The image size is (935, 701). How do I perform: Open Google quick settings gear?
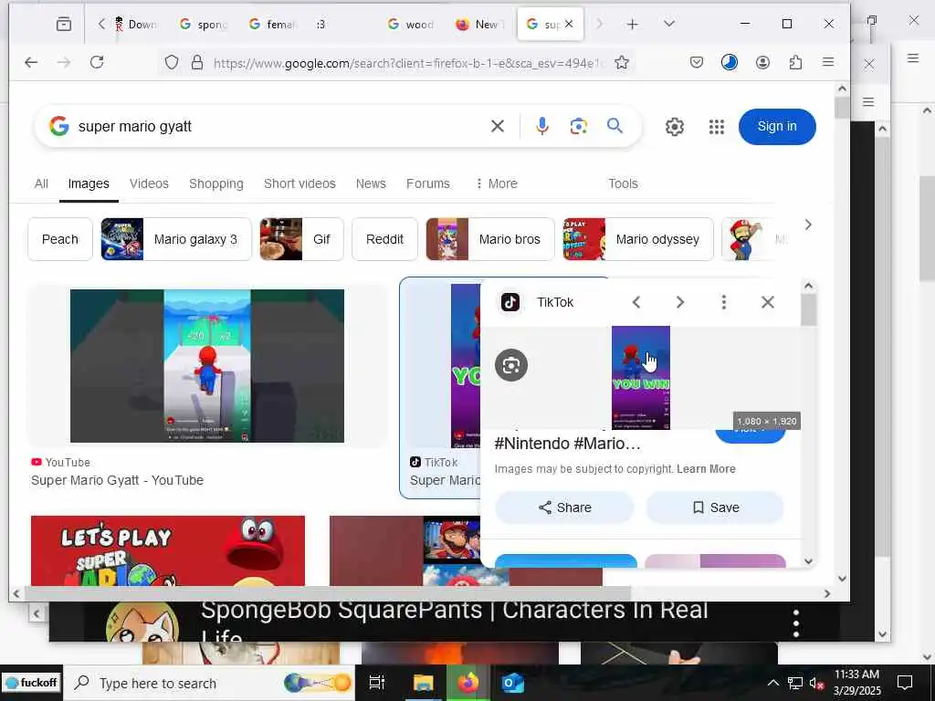[675, 127]
